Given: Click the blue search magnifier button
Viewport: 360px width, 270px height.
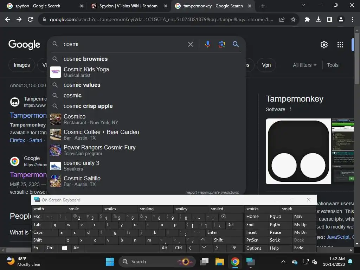Looking at the screenshot, I should 236,44.
